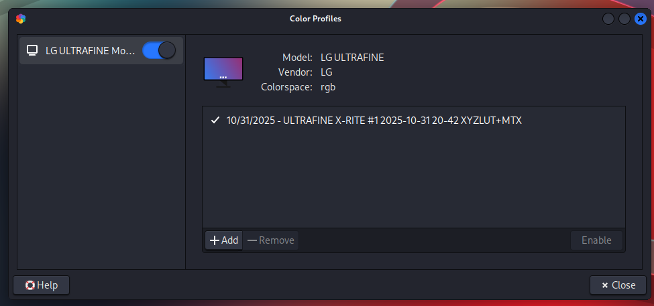
Task: Click the small monitor icon beside LG ULTRAFINE
Action: click(32, 50)
